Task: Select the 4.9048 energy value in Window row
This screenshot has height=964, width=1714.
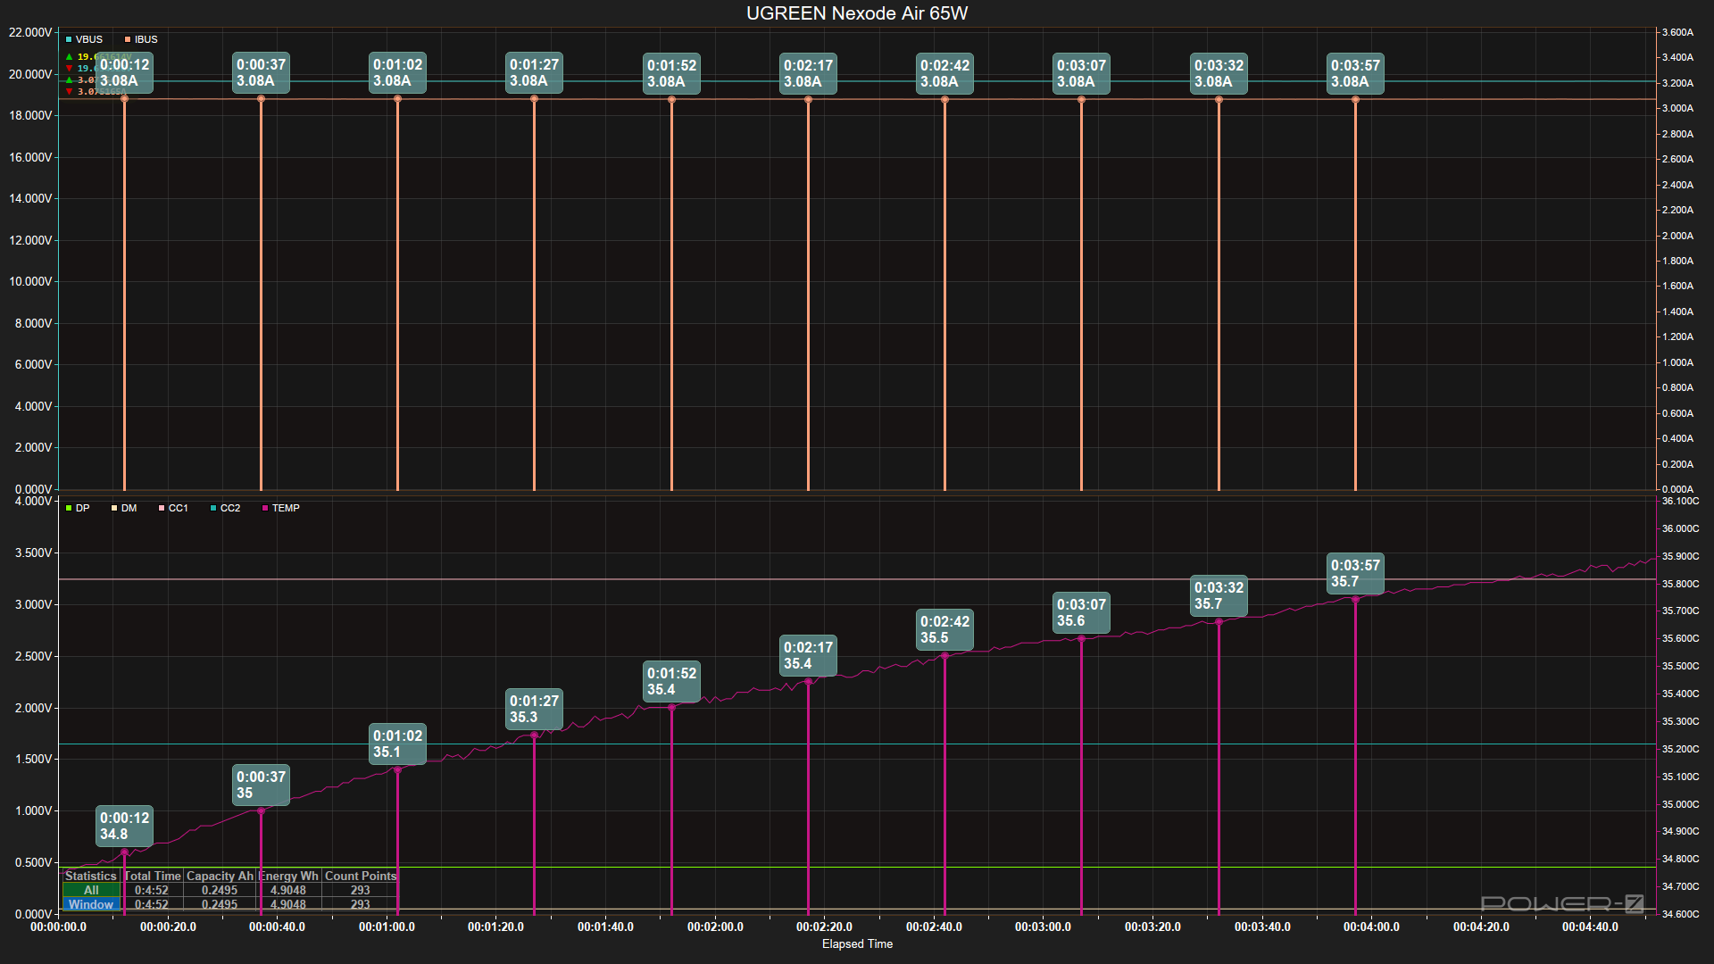Action: (x=288, y=904)
